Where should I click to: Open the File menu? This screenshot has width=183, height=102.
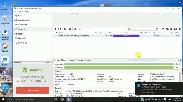click(x=15, y=12)
